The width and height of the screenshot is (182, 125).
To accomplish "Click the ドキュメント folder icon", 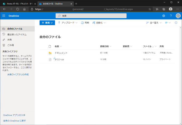I will [x=50, y=53].
